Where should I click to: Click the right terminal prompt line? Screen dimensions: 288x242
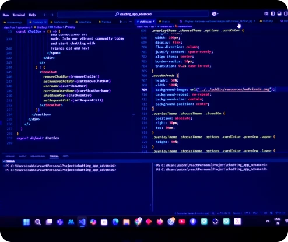212,169
